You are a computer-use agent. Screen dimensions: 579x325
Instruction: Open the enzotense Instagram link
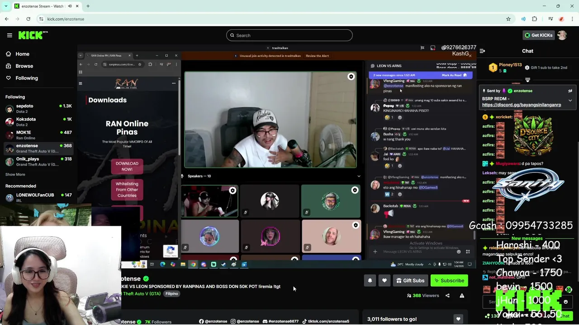tap(245, 321)
